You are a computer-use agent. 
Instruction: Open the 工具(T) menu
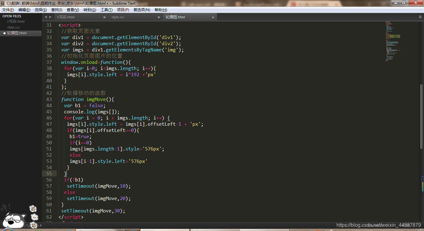106,10
